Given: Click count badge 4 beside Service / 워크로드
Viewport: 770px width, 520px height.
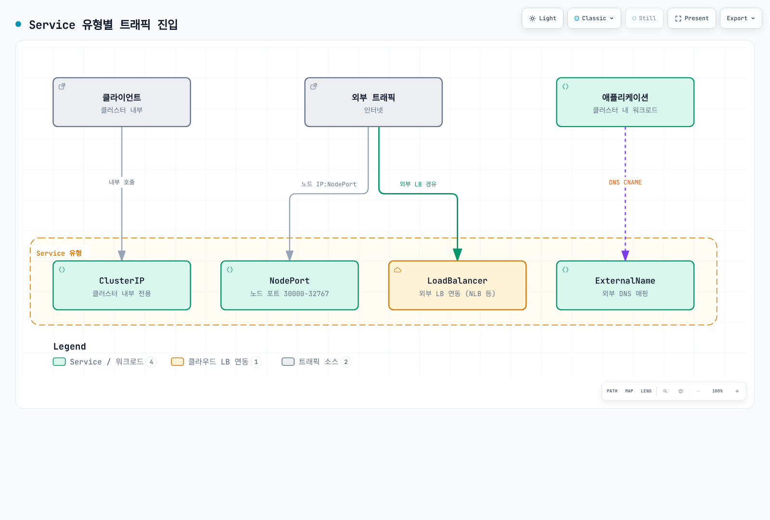Looking at the screenshot, I should pyautogui.click(x=152, y=362).
